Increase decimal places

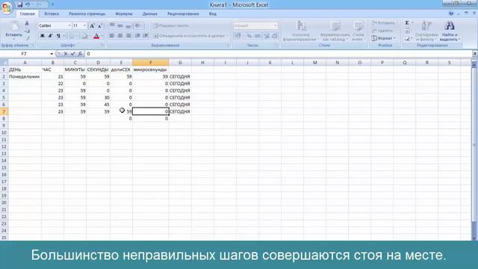click(267, 36)
